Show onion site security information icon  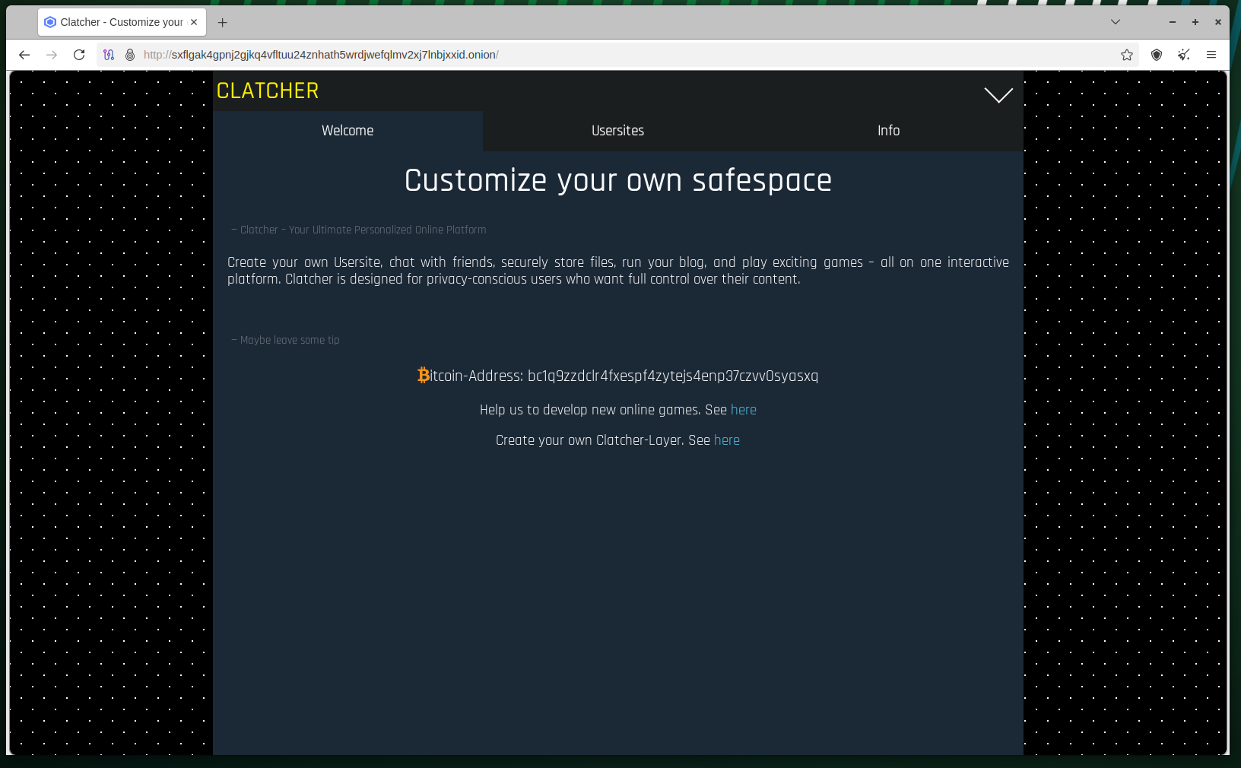(x=130, y=55)
